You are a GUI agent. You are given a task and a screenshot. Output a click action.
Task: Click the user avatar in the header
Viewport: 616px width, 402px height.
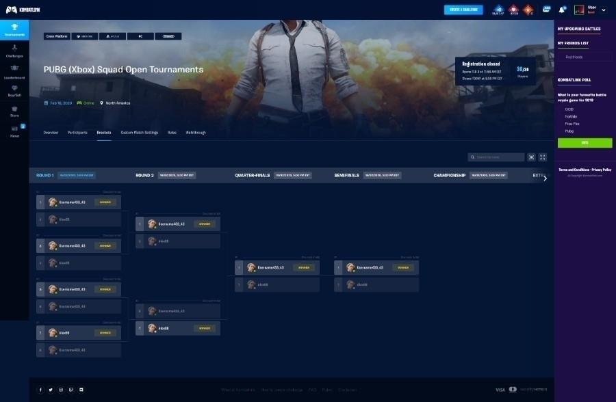tap(579, 10)
